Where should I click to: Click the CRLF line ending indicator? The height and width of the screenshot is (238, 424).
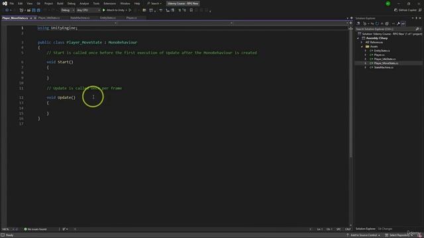click(x=348, y=229)
